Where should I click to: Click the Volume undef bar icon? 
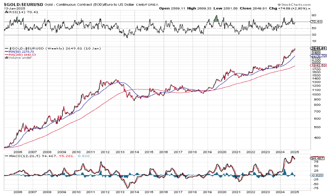click(x=5, y=57)
